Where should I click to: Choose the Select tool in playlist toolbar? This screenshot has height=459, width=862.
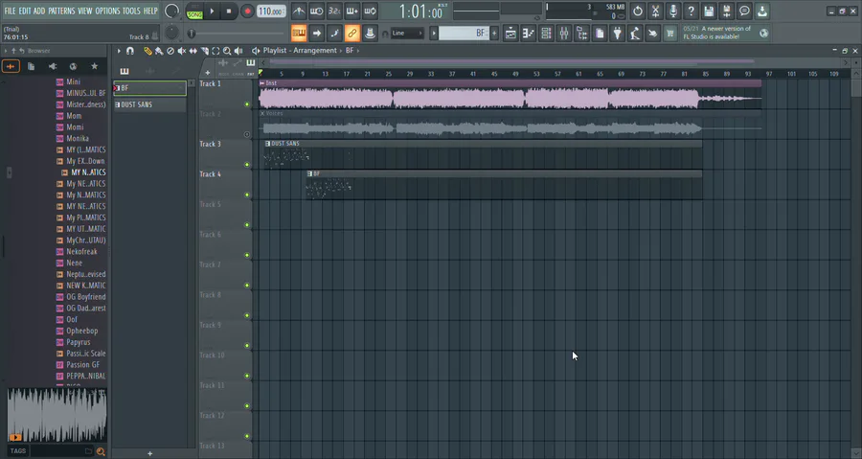click(x=215, y=51)
